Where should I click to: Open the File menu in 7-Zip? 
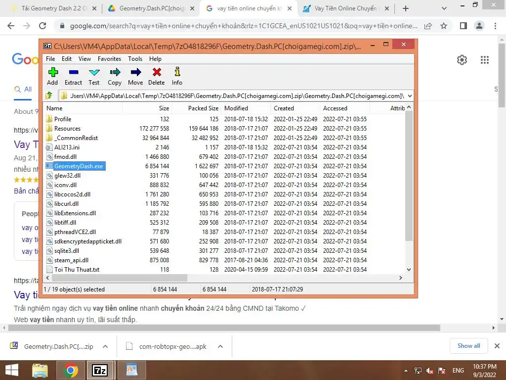tap(50, 59)
